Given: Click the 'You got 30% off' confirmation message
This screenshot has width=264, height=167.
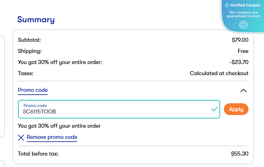Looking at the screenshot, I should pyautogui.click(x=59, y=126).
